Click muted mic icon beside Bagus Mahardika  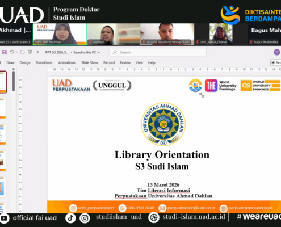[x=251, y=42]
